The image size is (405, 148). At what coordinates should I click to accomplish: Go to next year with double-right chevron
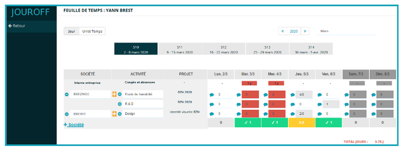305,31
